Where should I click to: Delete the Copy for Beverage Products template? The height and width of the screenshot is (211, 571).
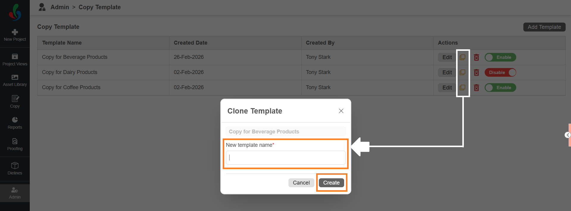476,57
